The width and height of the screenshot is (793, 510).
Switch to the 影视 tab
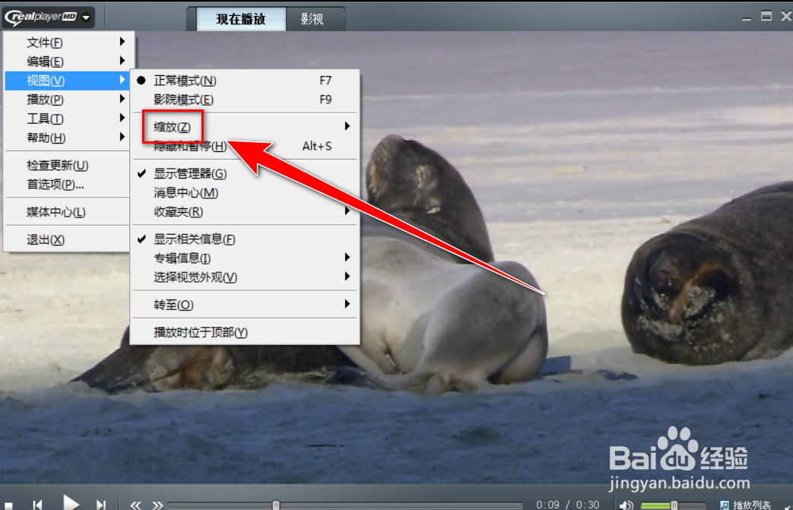312,19
